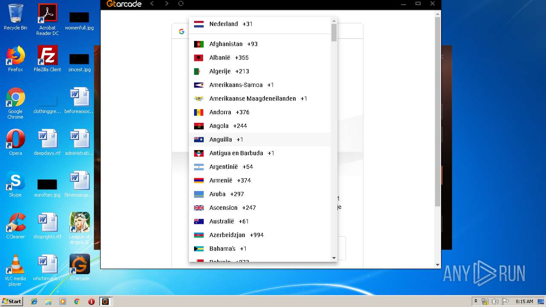This screenshot has width=546, height=307.
Task: Click the taskbar clock 8:15 AM
Action: tap(524, 301)
